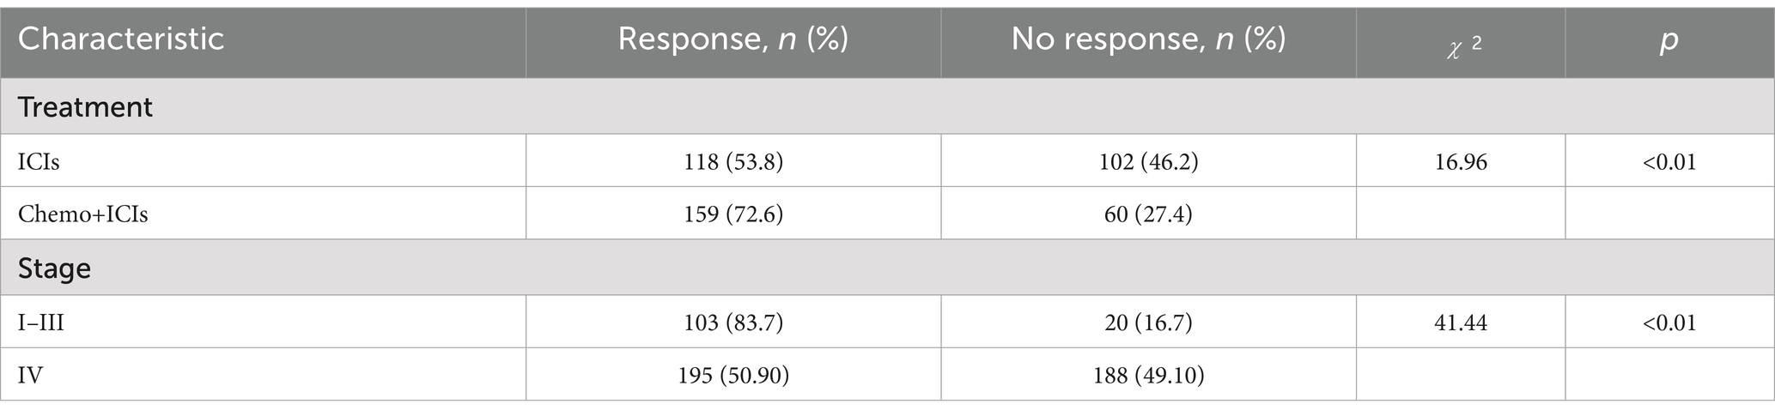This screenshot has width=1775, height=416.
Task: Select the chi-square column header
Action: click(1460, 43)
